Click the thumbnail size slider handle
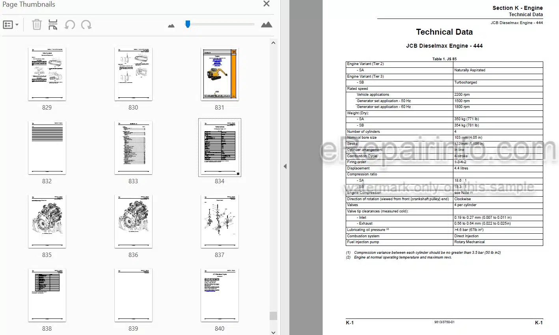Screen dimensions: 559x335 [188, 24]
